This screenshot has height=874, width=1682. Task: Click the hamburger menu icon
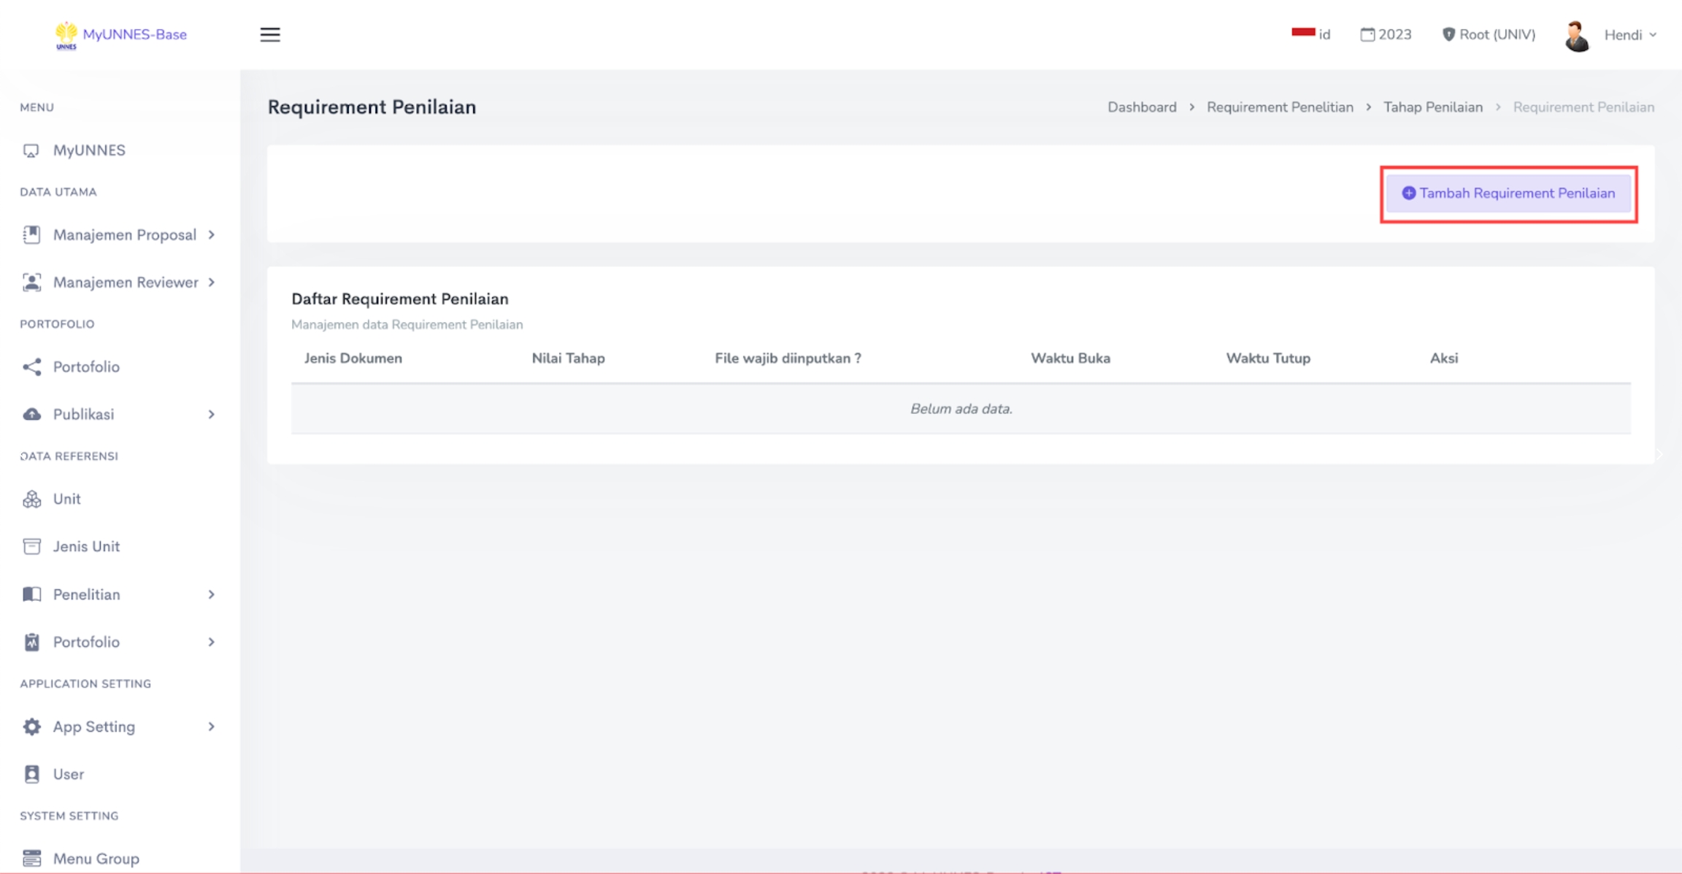(x=270, y=34)
